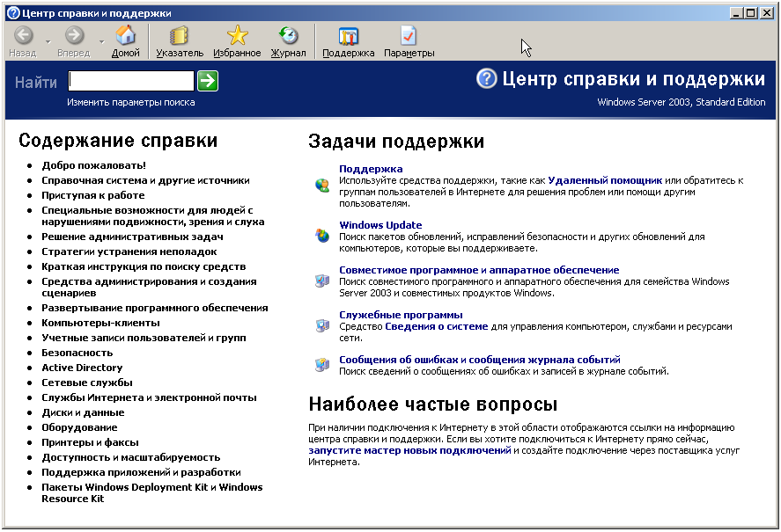Open Безопасность topic
Viewport: 781px width, 532px height.
(77, 353)
